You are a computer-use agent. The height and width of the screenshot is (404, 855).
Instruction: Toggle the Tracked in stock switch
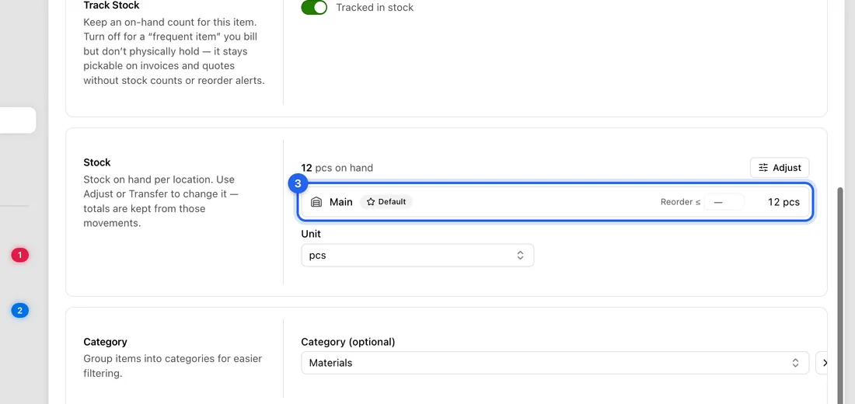point(314,8)
